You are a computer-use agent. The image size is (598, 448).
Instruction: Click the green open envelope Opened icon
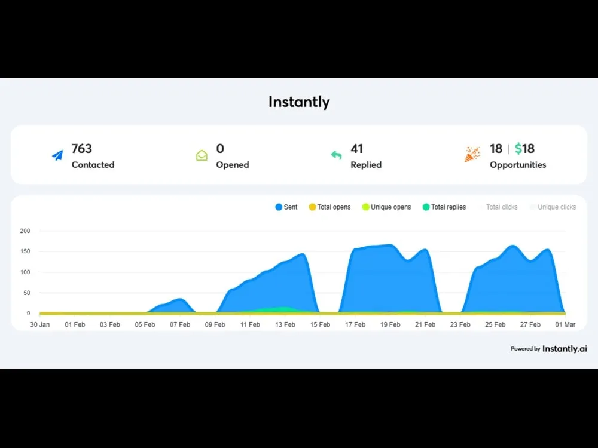202,155
